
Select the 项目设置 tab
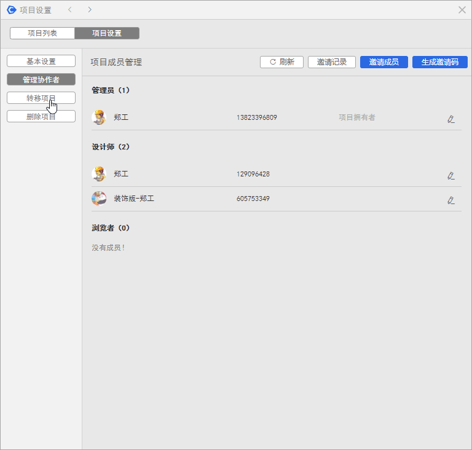107,33
